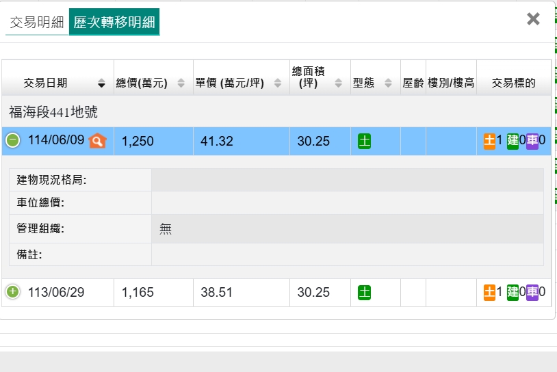
Task: Click orange 土 badge in 113/06/29 row
Action: click(489, 293)
